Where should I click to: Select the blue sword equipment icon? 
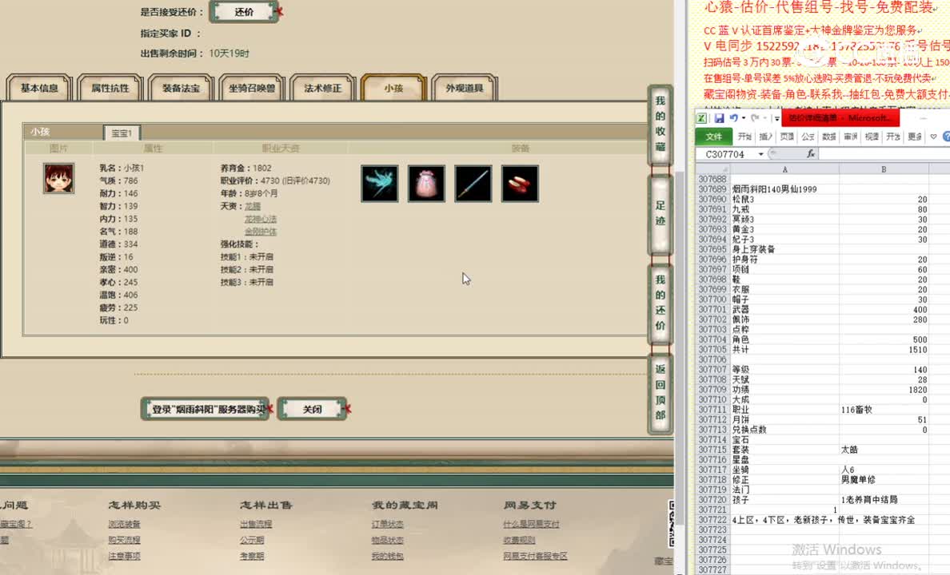[473, 183]
